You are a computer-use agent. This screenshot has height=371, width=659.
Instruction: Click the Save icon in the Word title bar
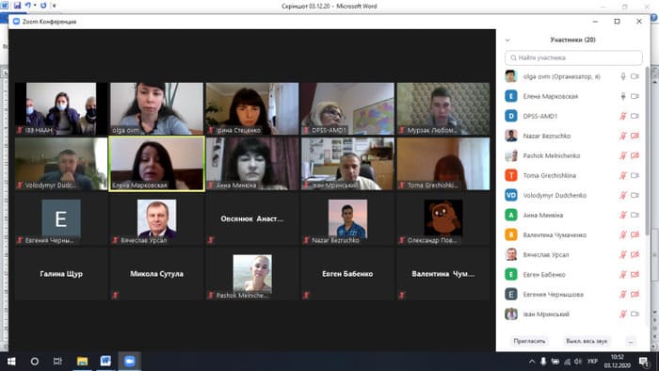tap(17, 6)
